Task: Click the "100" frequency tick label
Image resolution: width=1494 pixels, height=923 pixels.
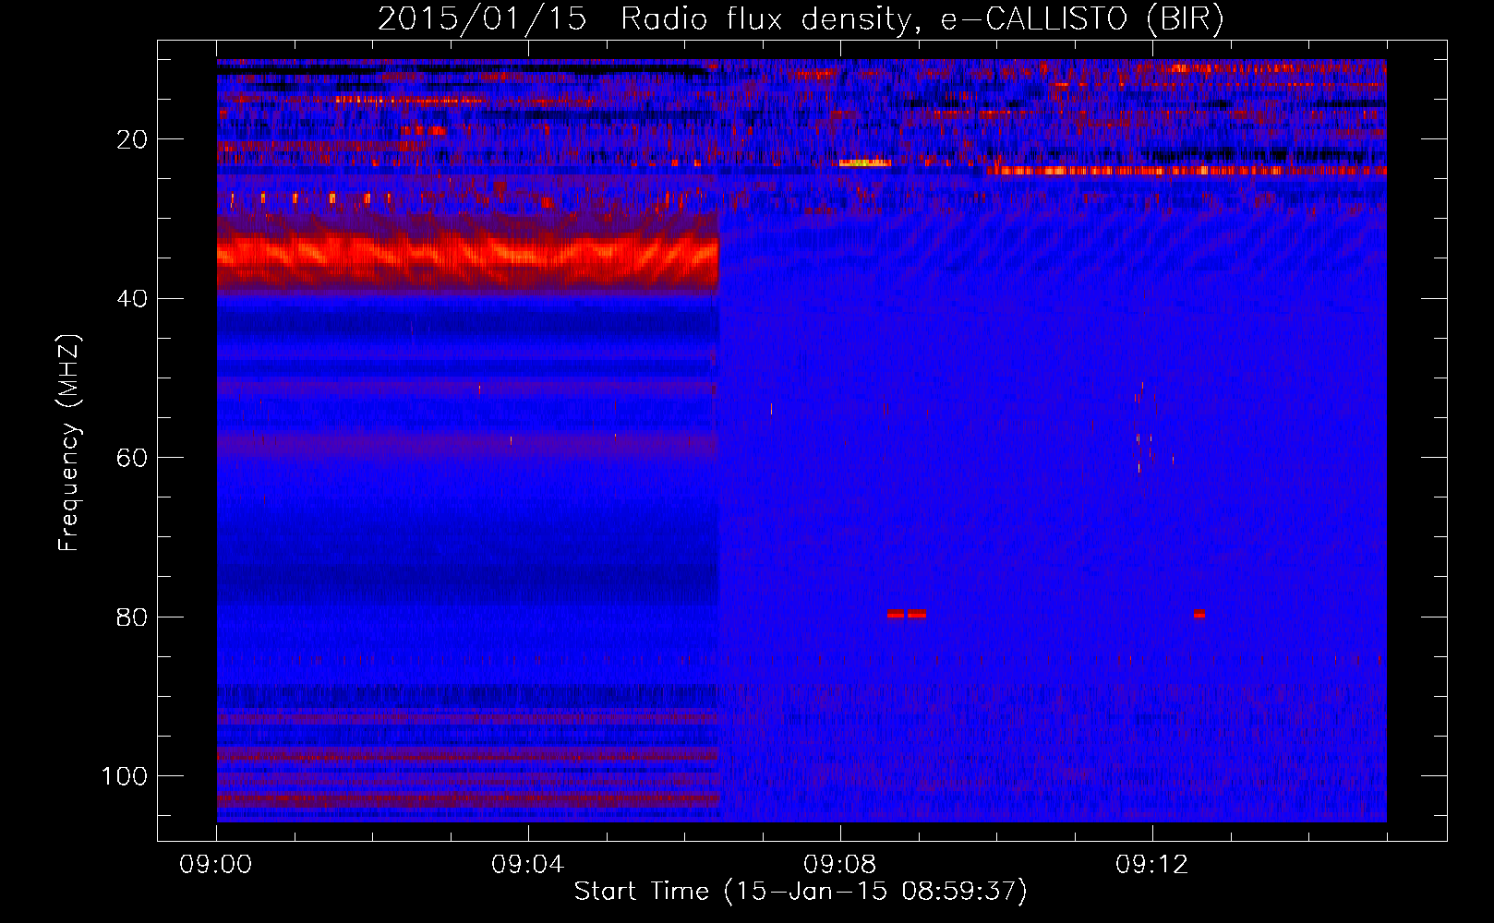Action: (125, 776)
